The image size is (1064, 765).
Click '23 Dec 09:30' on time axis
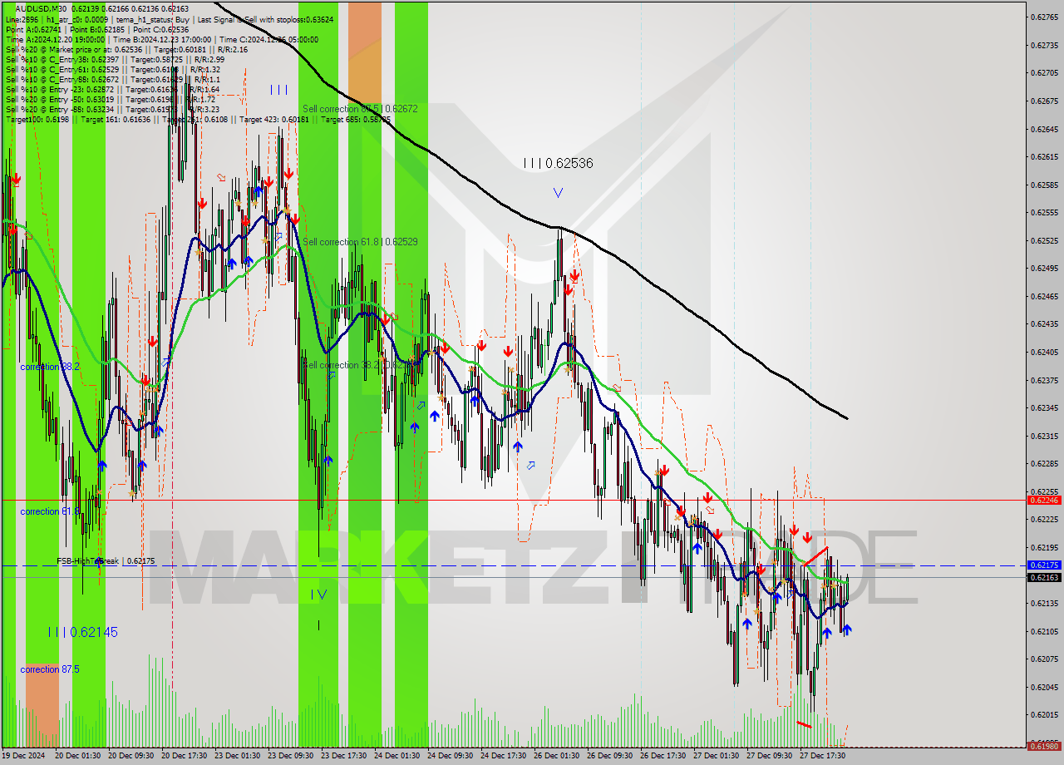tap(290, 756)
